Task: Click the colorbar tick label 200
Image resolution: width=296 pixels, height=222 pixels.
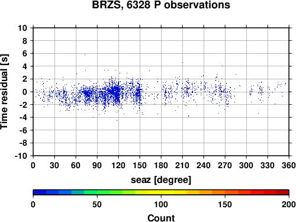Action: (x=289, y=204)
